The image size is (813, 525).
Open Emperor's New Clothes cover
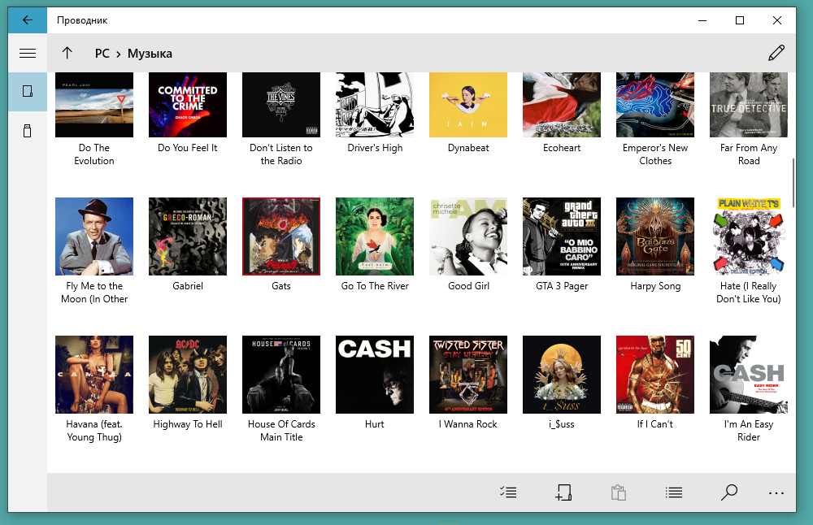[x=655, y=105]
